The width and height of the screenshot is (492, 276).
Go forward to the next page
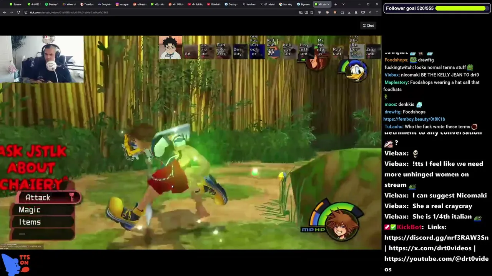coord(12,12)
